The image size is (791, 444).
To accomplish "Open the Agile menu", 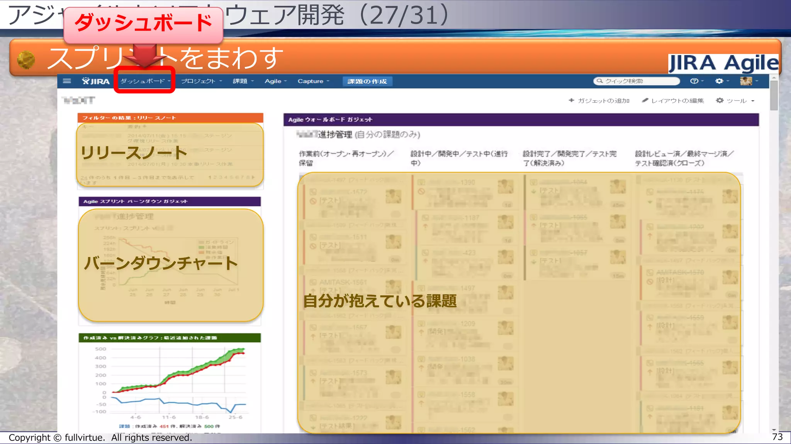I will 275,81.
